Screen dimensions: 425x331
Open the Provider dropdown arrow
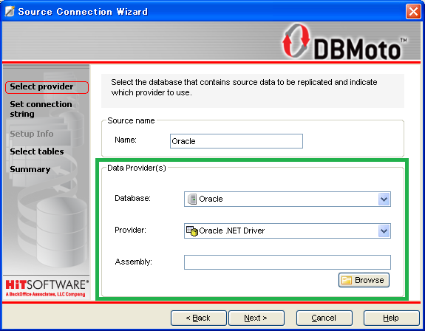[384, 231]
